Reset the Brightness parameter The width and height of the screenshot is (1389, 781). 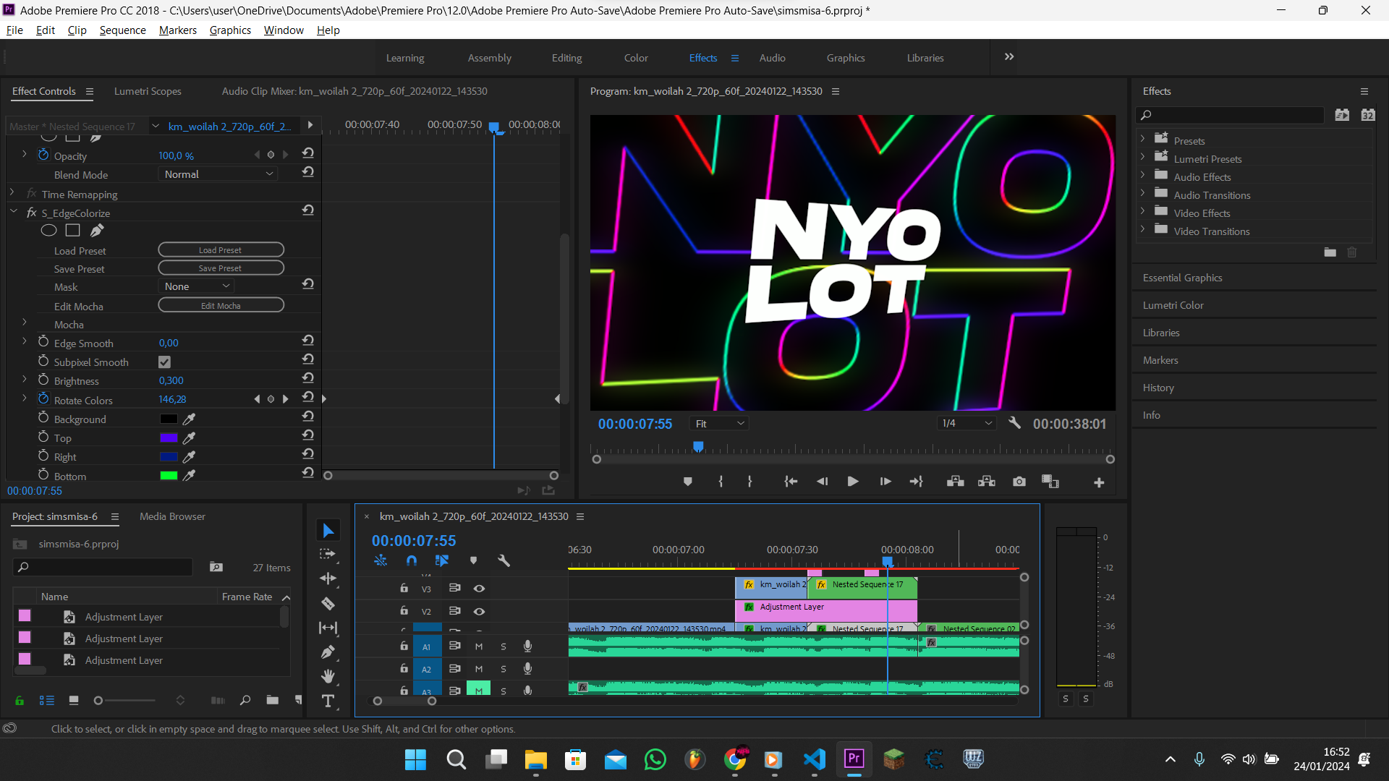coord(307,378)
